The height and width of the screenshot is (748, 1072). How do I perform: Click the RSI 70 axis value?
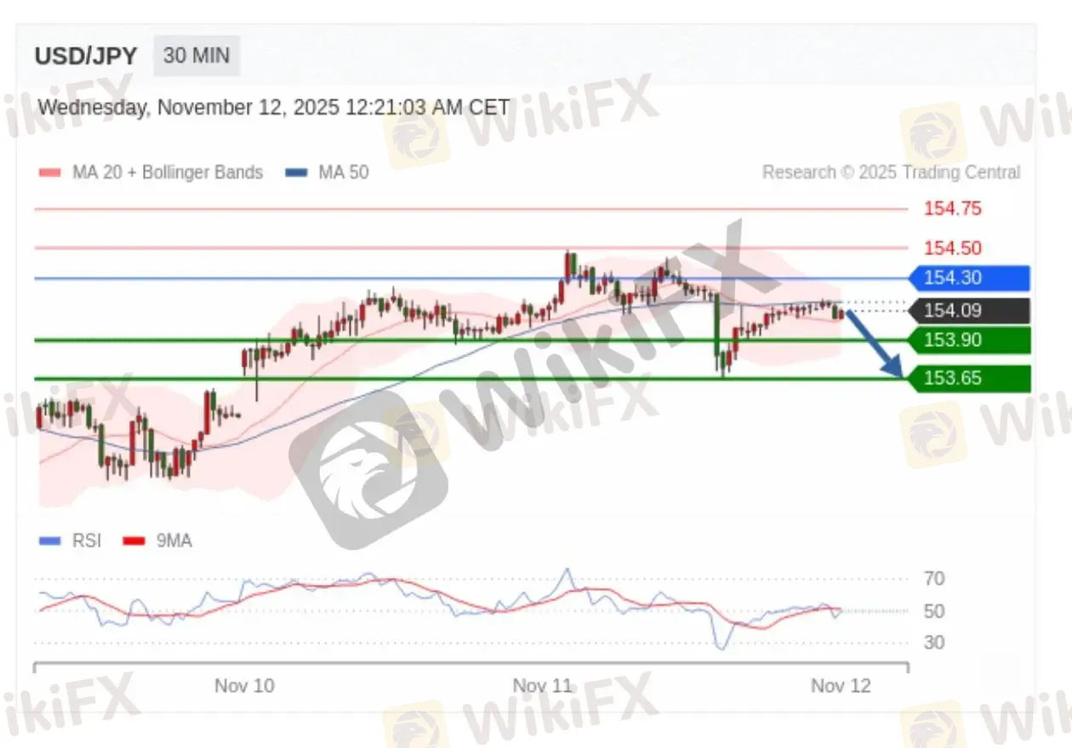(934, 579)
